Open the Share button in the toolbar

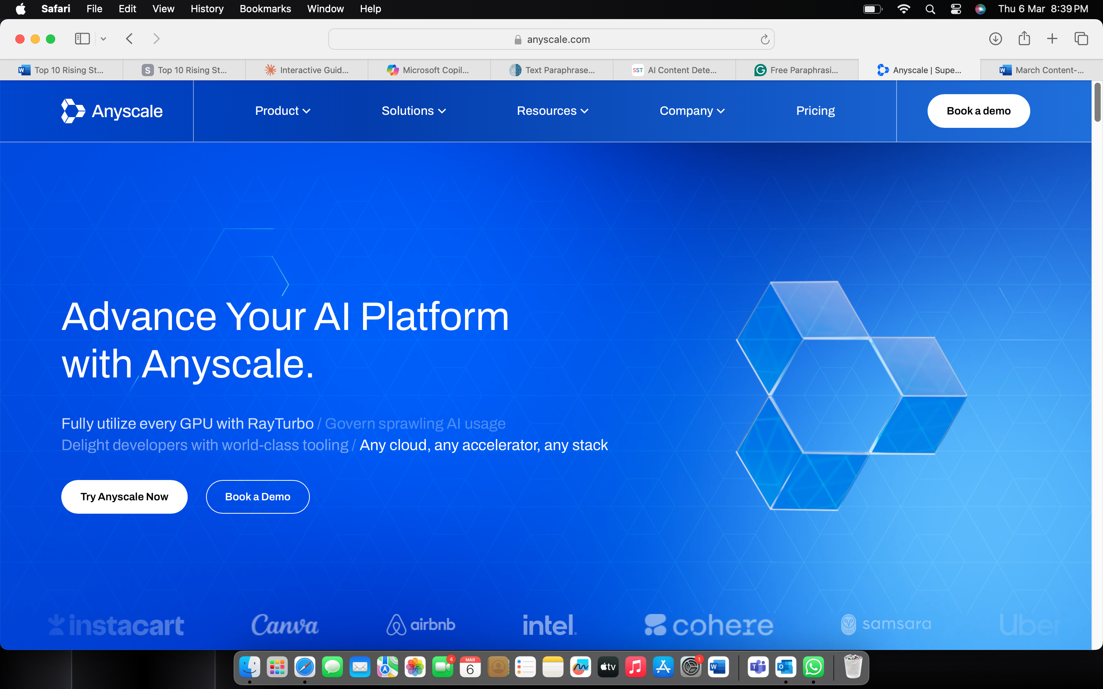(x=1024, y=38)
